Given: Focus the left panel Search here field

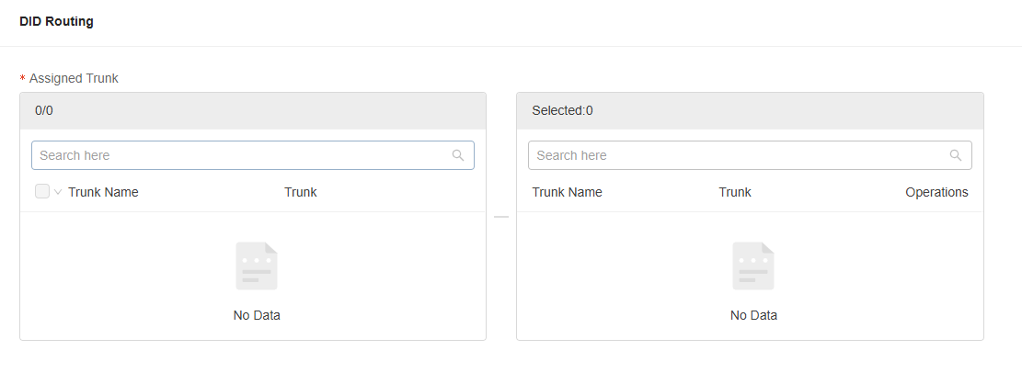Looking at the screenshot, I should tap(253, 155).
